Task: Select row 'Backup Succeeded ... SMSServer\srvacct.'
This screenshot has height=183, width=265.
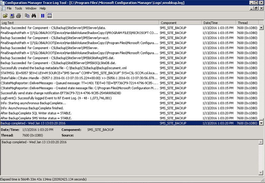Action: pos(129,38)
